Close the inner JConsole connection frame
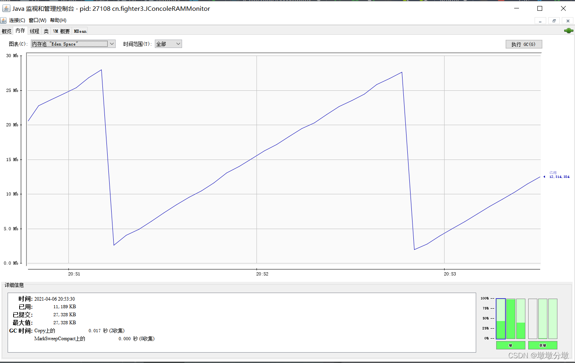Image resolution: width=575 pixels, height=363 pixels. pyautogui.click(x=567, y=21)
